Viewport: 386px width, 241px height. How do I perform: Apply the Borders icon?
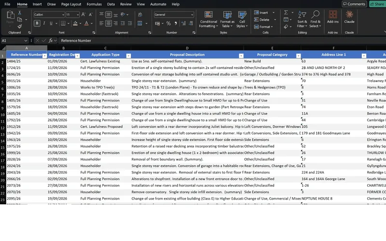click(63, 23)
